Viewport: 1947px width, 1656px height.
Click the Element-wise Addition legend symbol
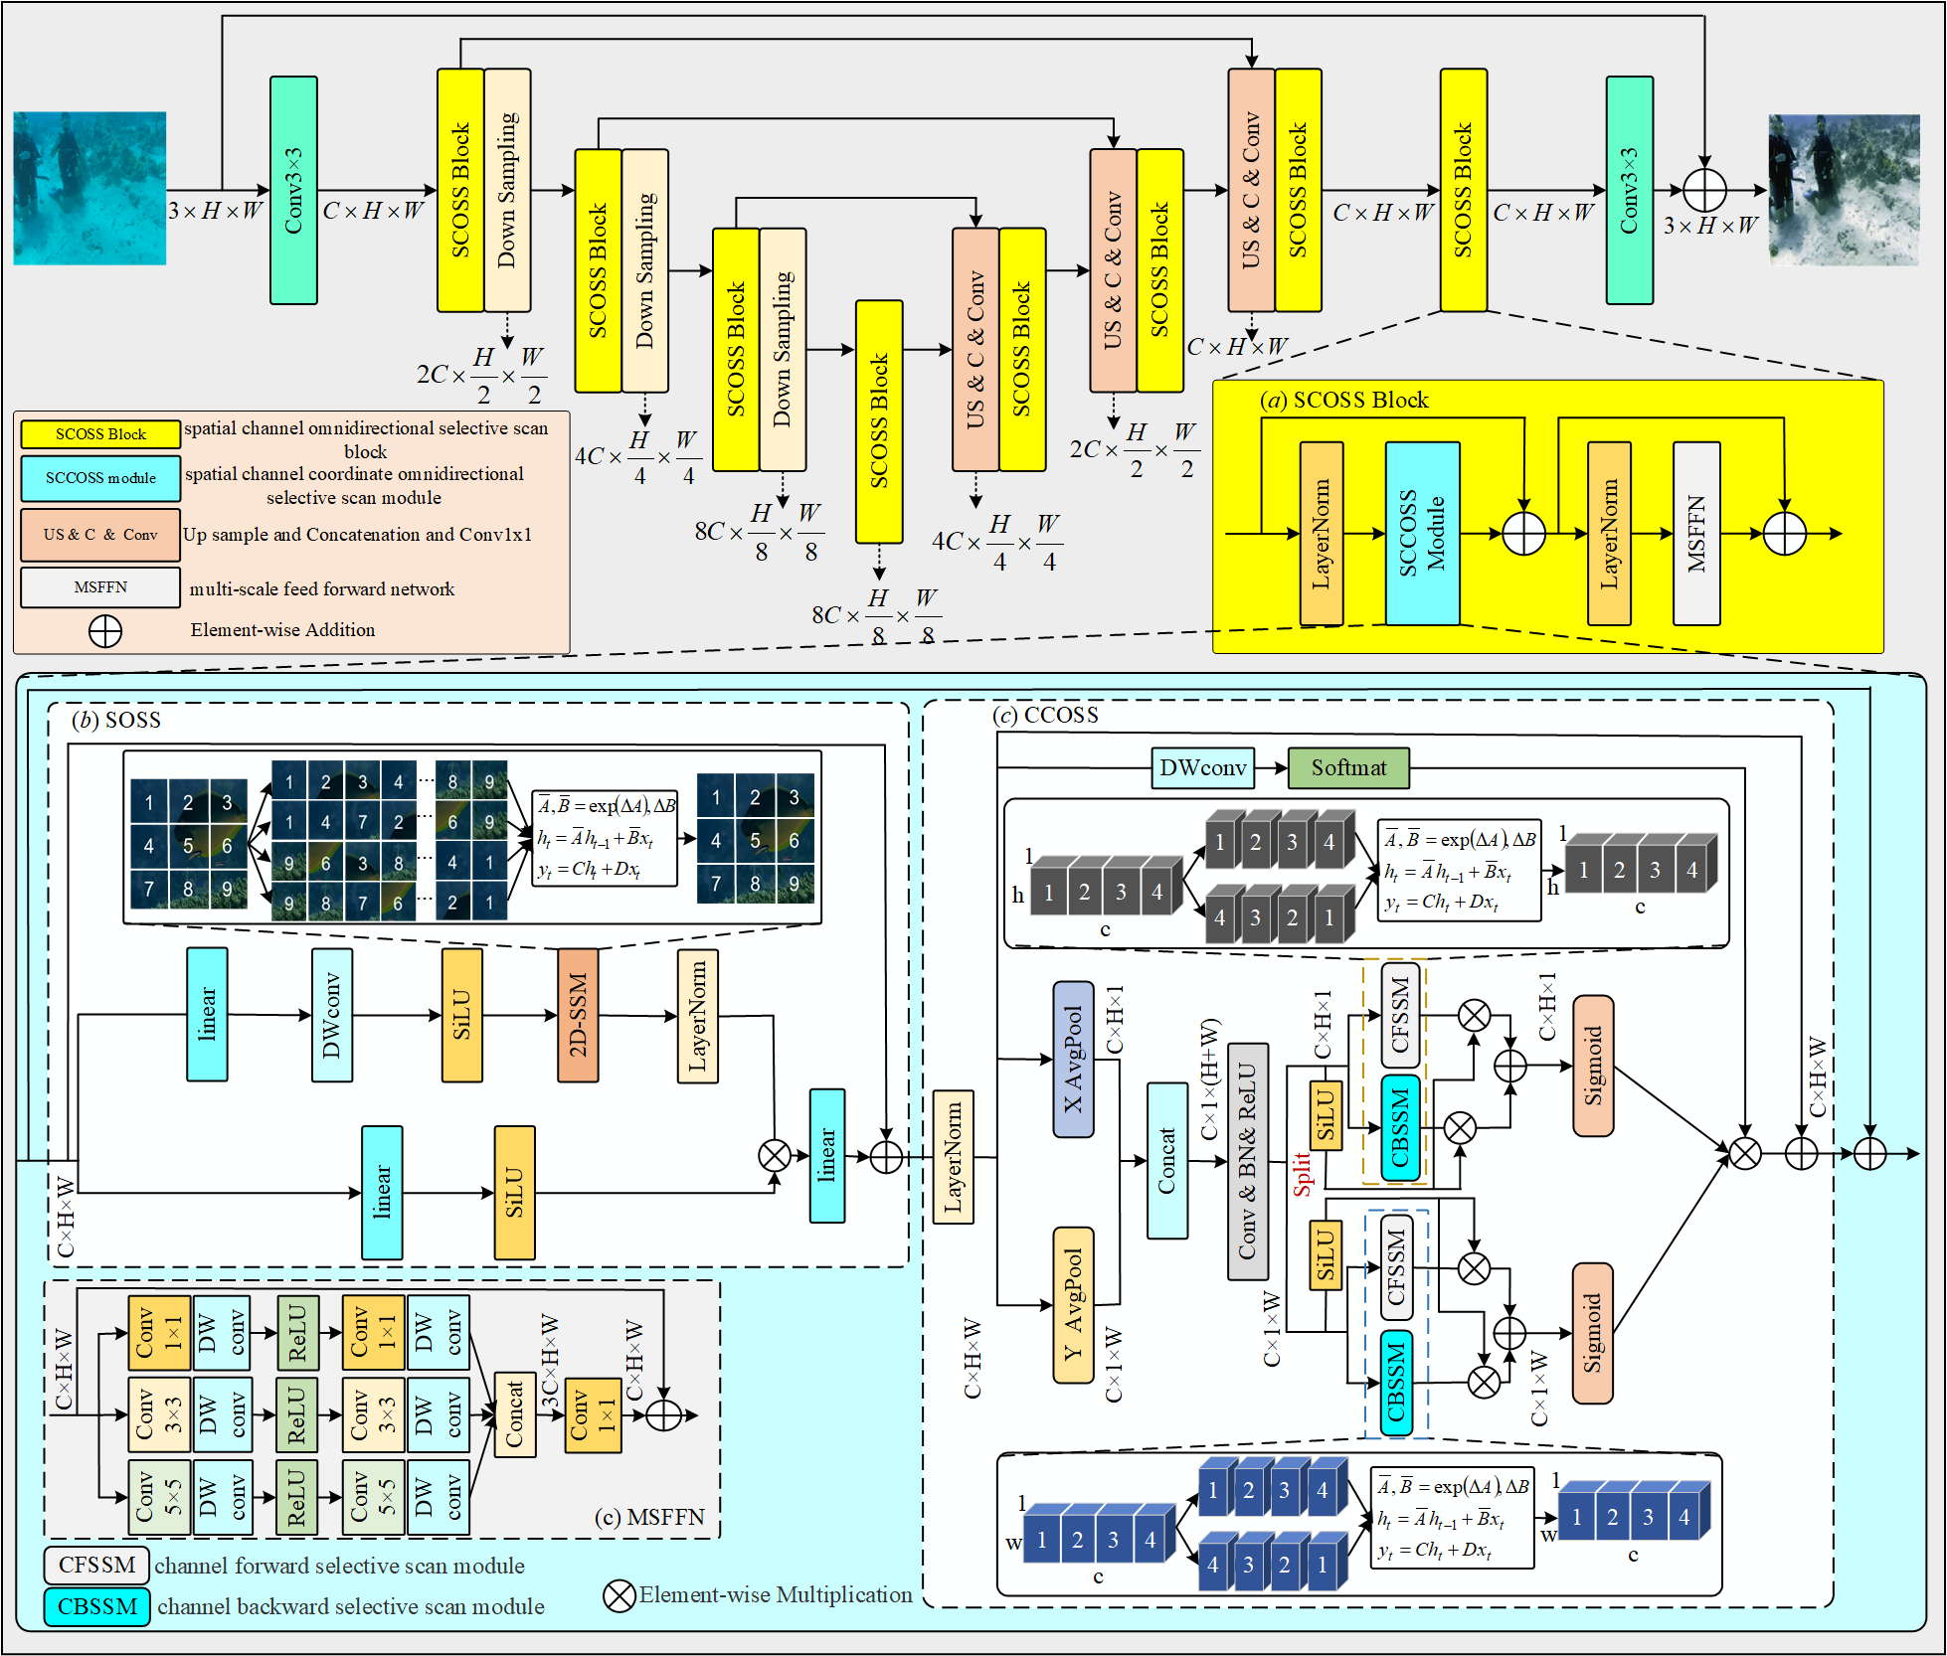[x=105, y=631]
